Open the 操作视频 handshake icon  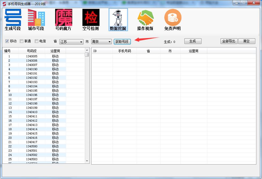pyautogui.click(x=145, y=20)
